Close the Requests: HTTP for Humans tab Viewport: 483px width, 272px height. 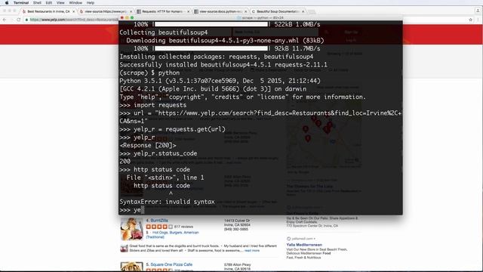(188, 11)
